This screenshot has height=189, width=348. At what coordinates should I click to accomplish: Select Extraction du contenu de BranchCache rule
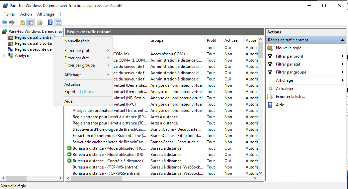click(x=110, y=136)
